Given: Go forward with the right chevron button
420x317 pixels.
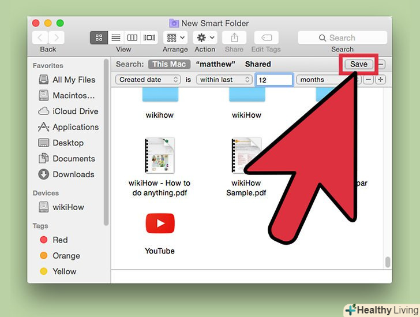Looking at the screenshot, I should point(57,38).
